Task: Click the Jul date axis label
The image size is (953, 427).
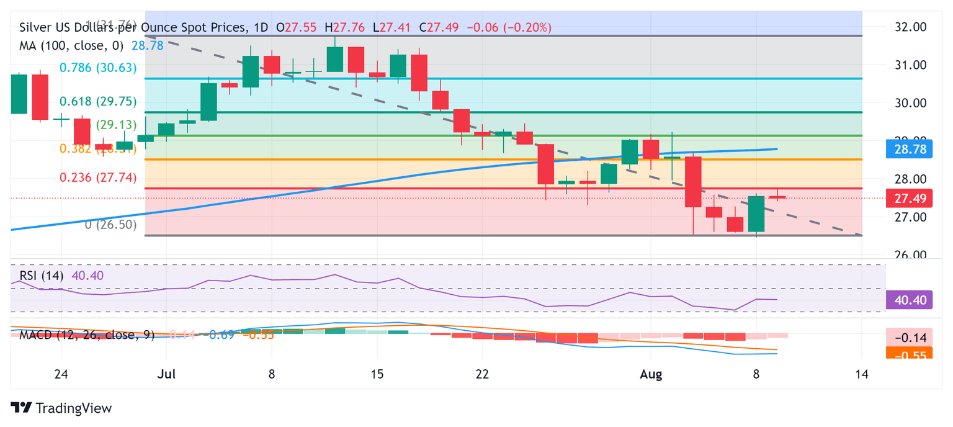Action: [166, 374]
